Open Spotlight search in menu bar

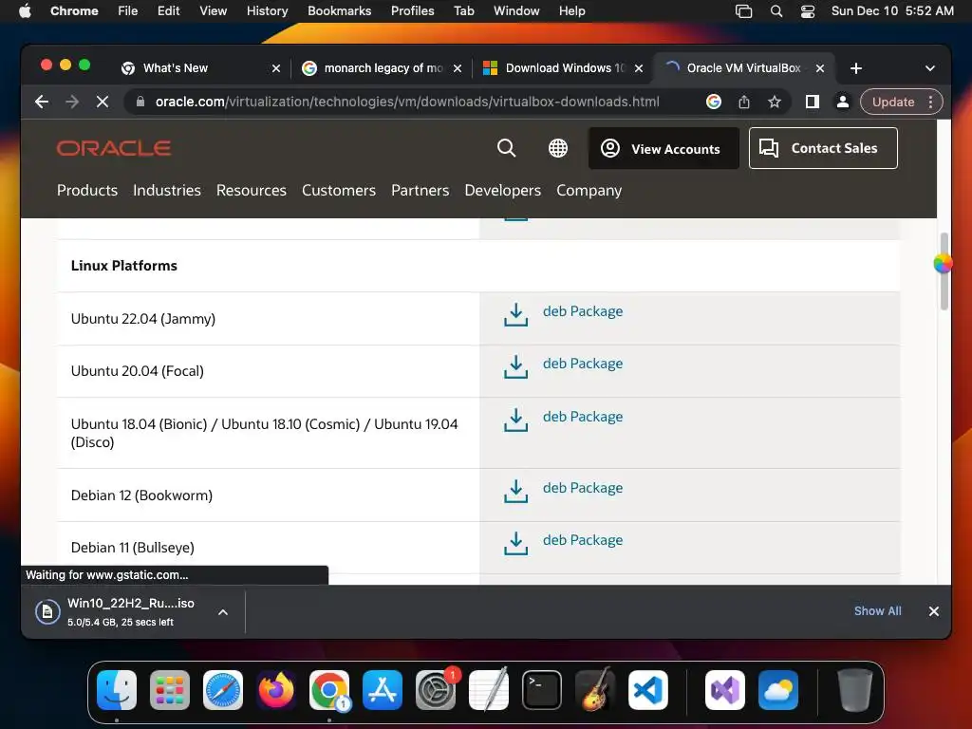click(x=776, y=10)
